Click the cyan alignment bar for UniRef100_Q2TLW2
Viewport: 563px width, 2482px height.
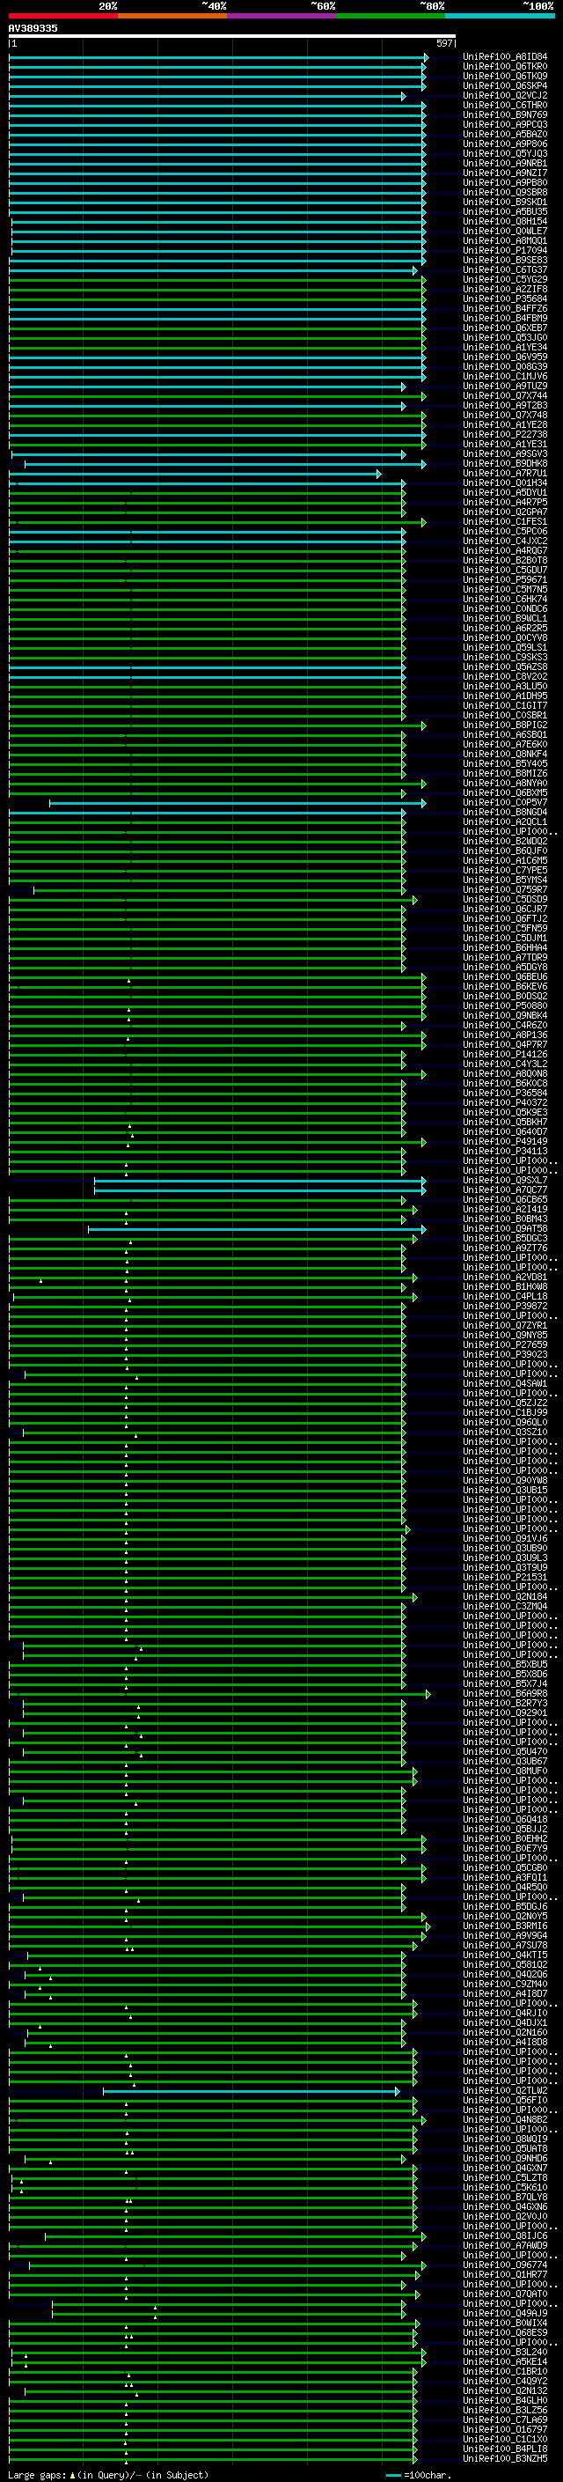pyautogui.click(x=252, y=2091)
